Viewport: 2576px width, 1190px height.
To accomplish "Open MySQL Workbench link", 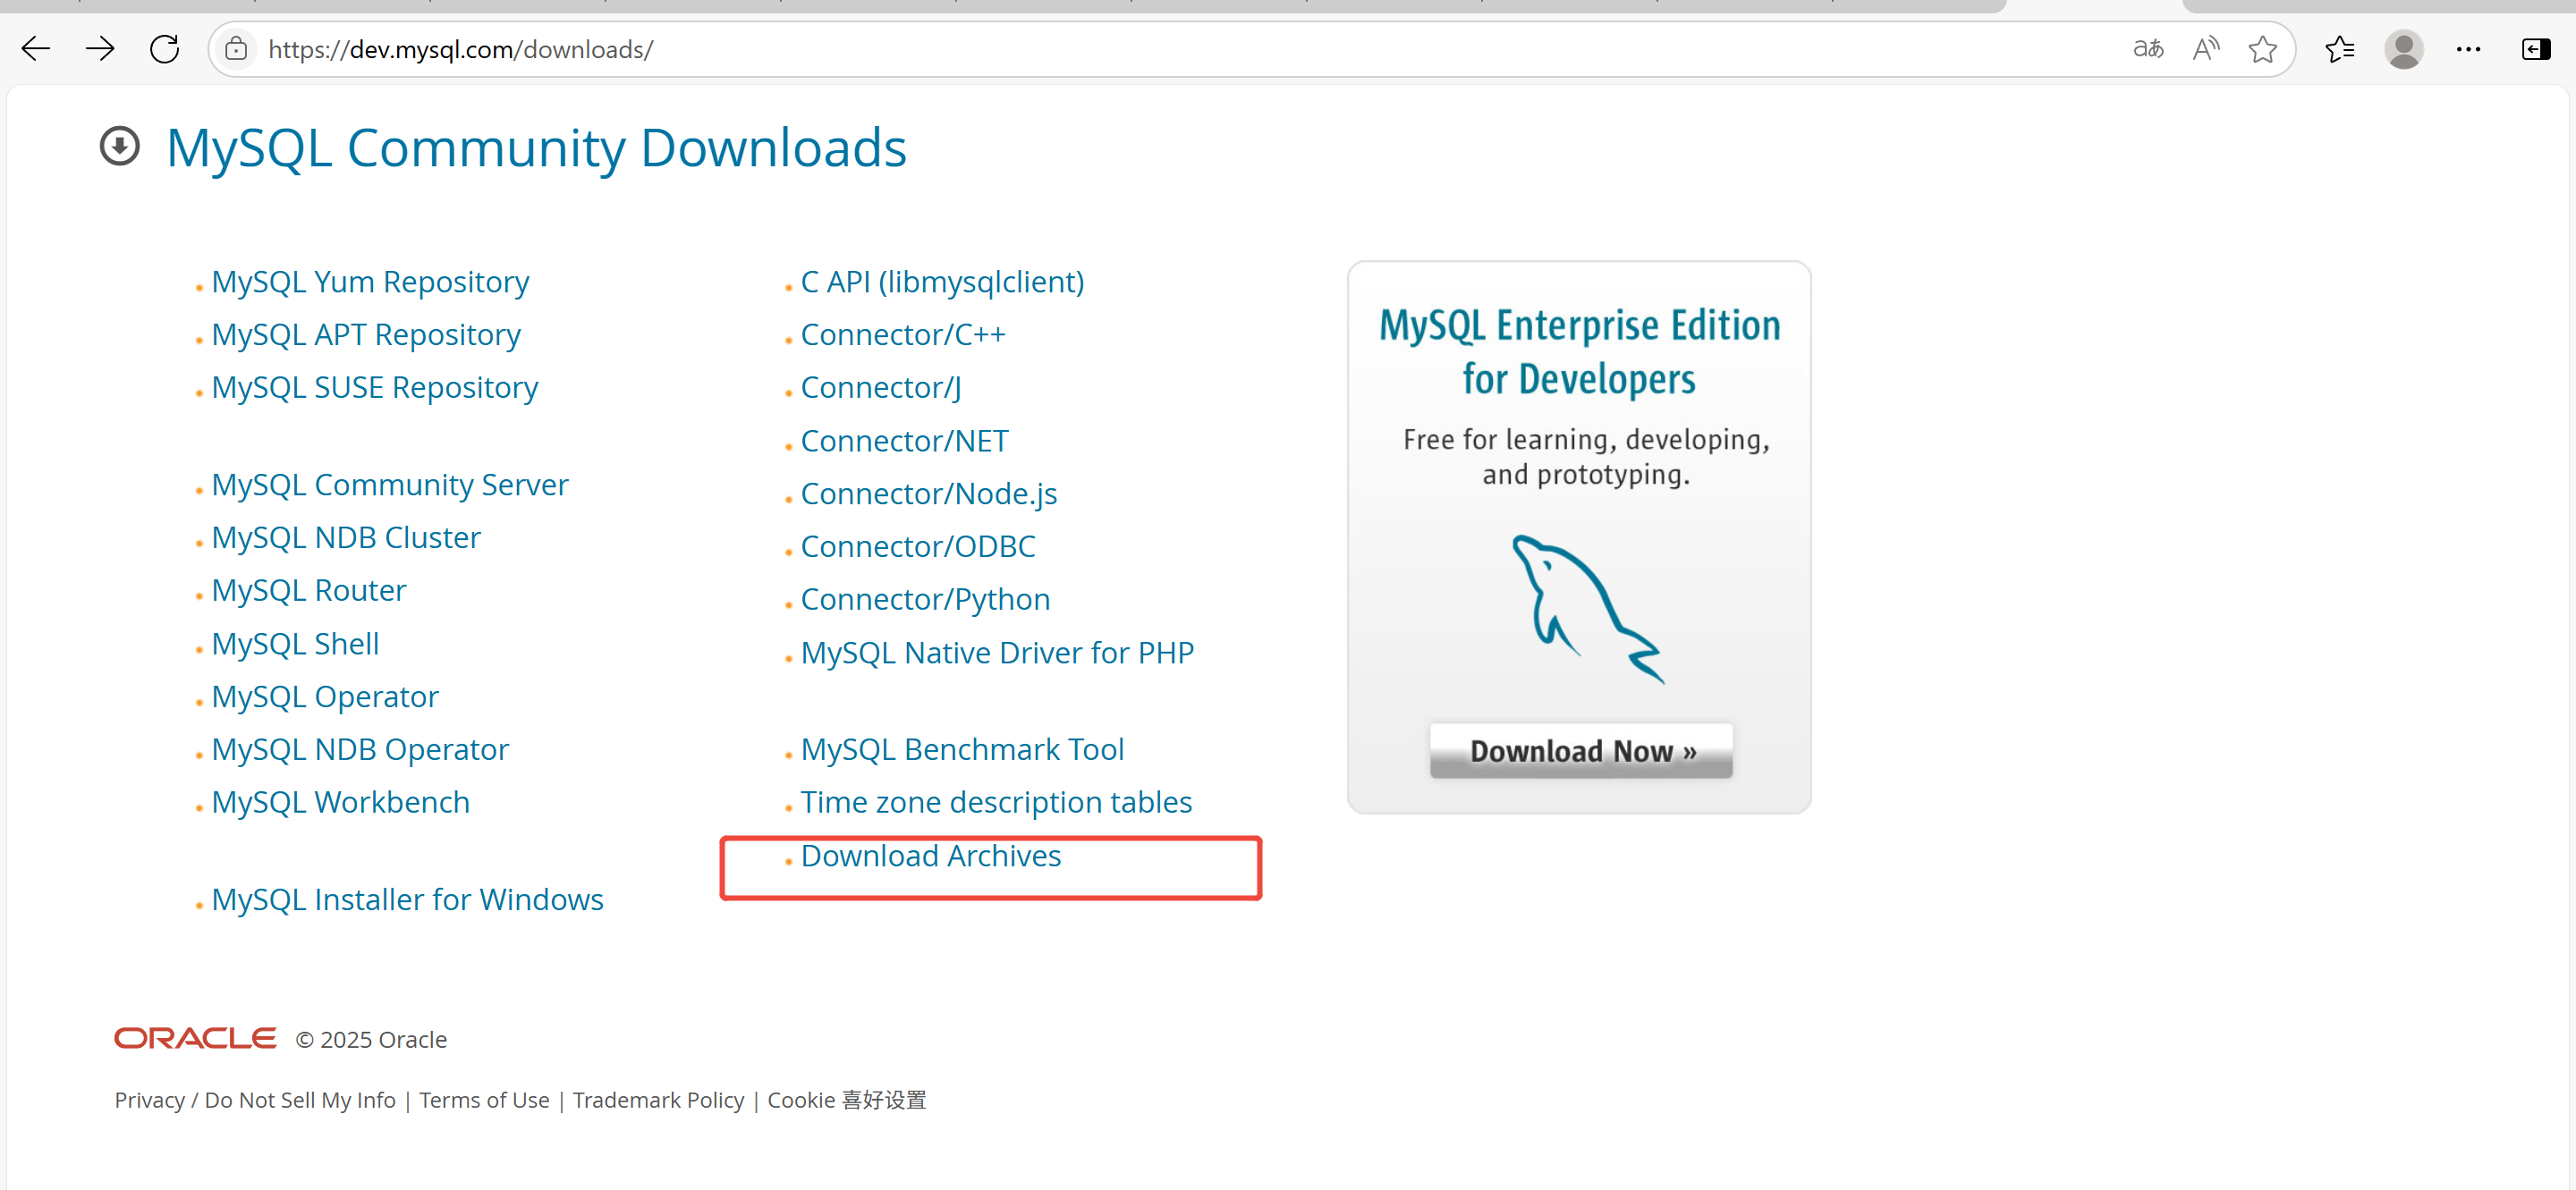I will pyautogui.click(x=340, y=802).
